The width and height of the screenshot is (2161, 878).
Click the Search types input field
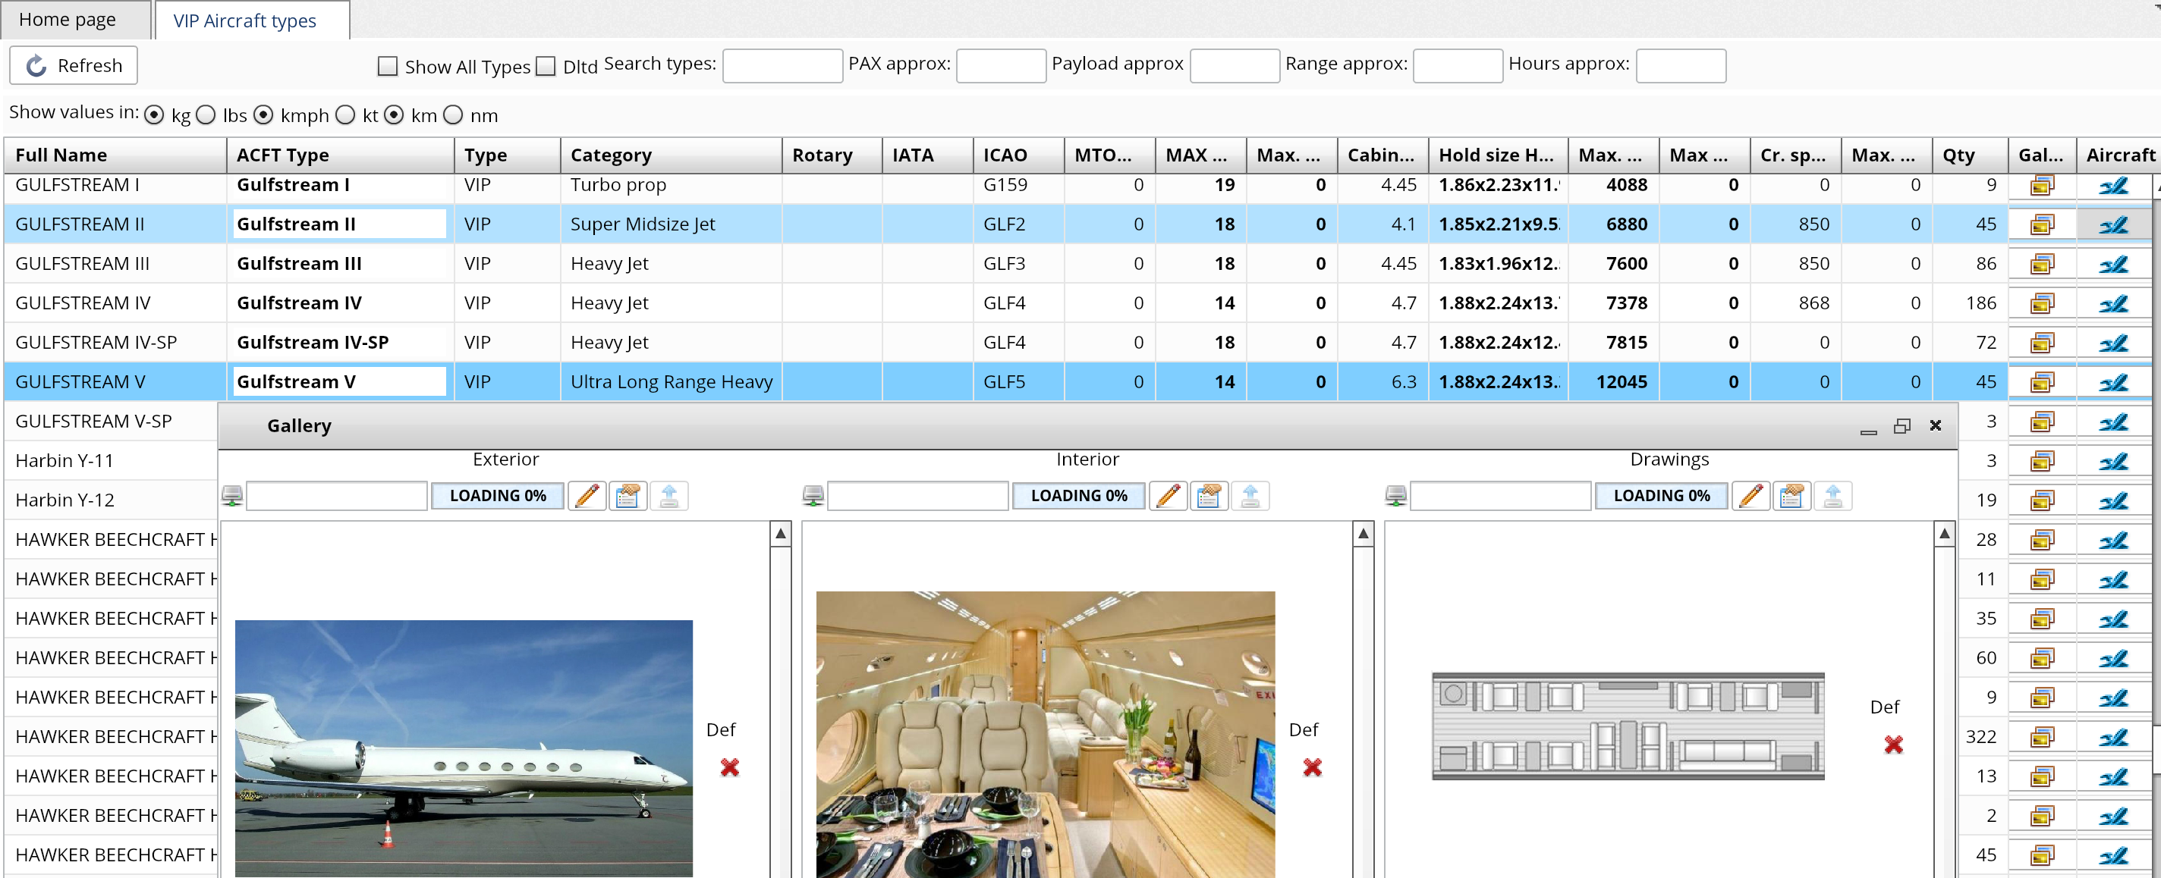point(782,65)
